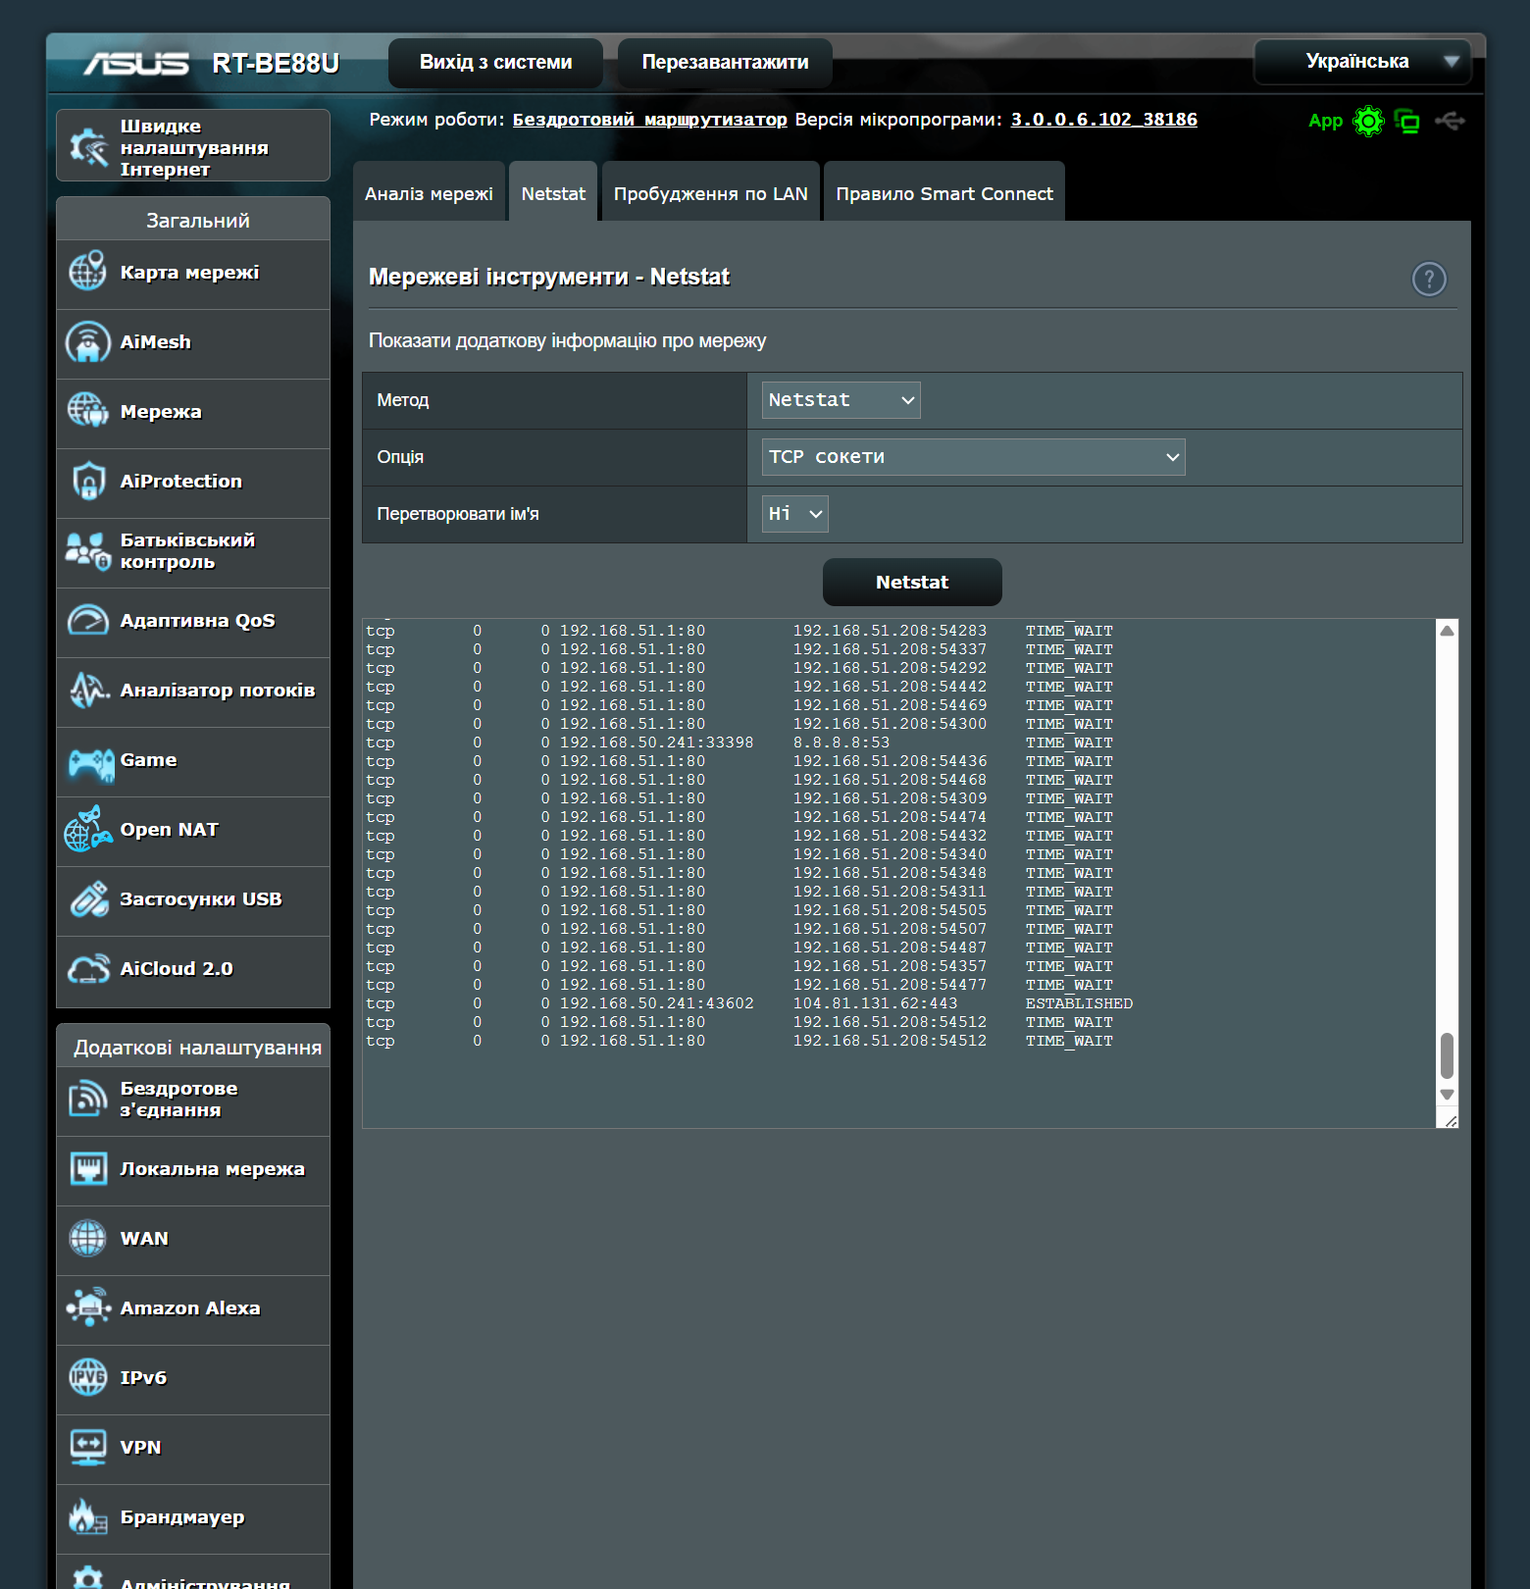The height and width of the screenshot is (1589, 1530).
Task: Open firmware version 3.0.0.6.102_38186 link
Action: click(1103, 120)
